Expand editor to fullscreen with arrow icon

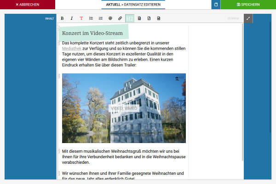[x=248, y=18]
